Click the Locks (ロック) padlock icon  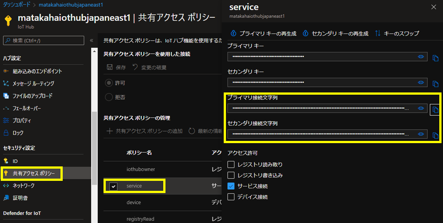(x=6, y=133)
